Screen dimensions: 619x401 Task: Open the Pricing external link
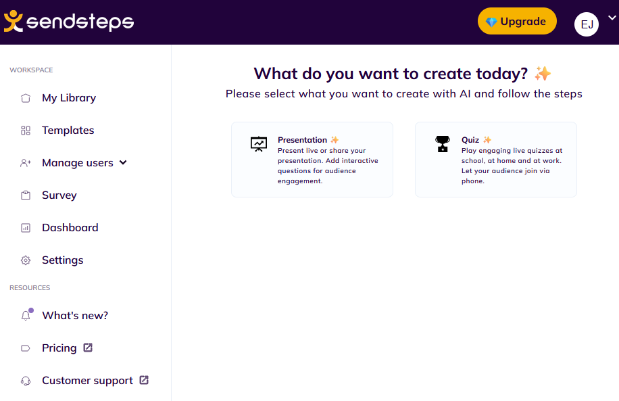[88, 348]
